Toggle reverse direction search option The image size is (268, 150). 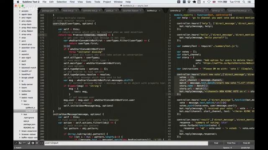pos(28,143)
